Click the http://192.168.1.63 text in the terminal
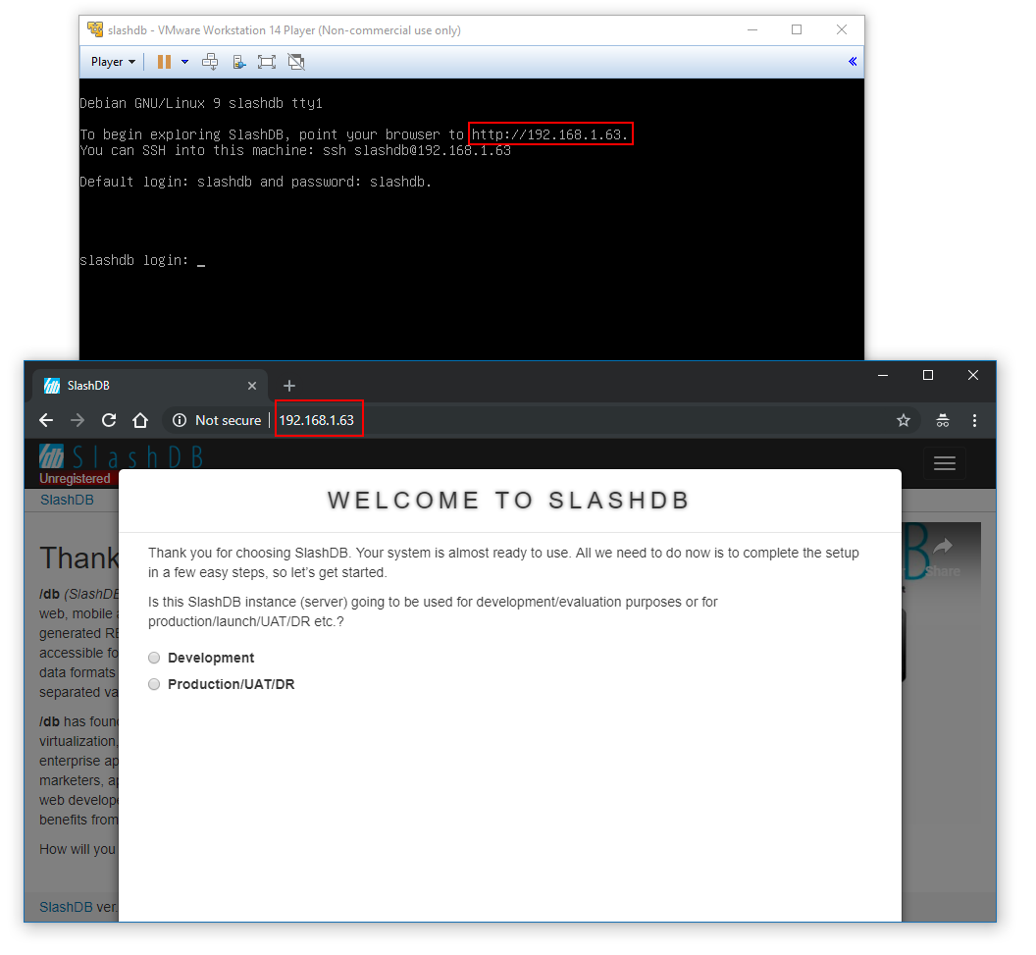This screenshot has width=1036, height=955. (549, 134)
